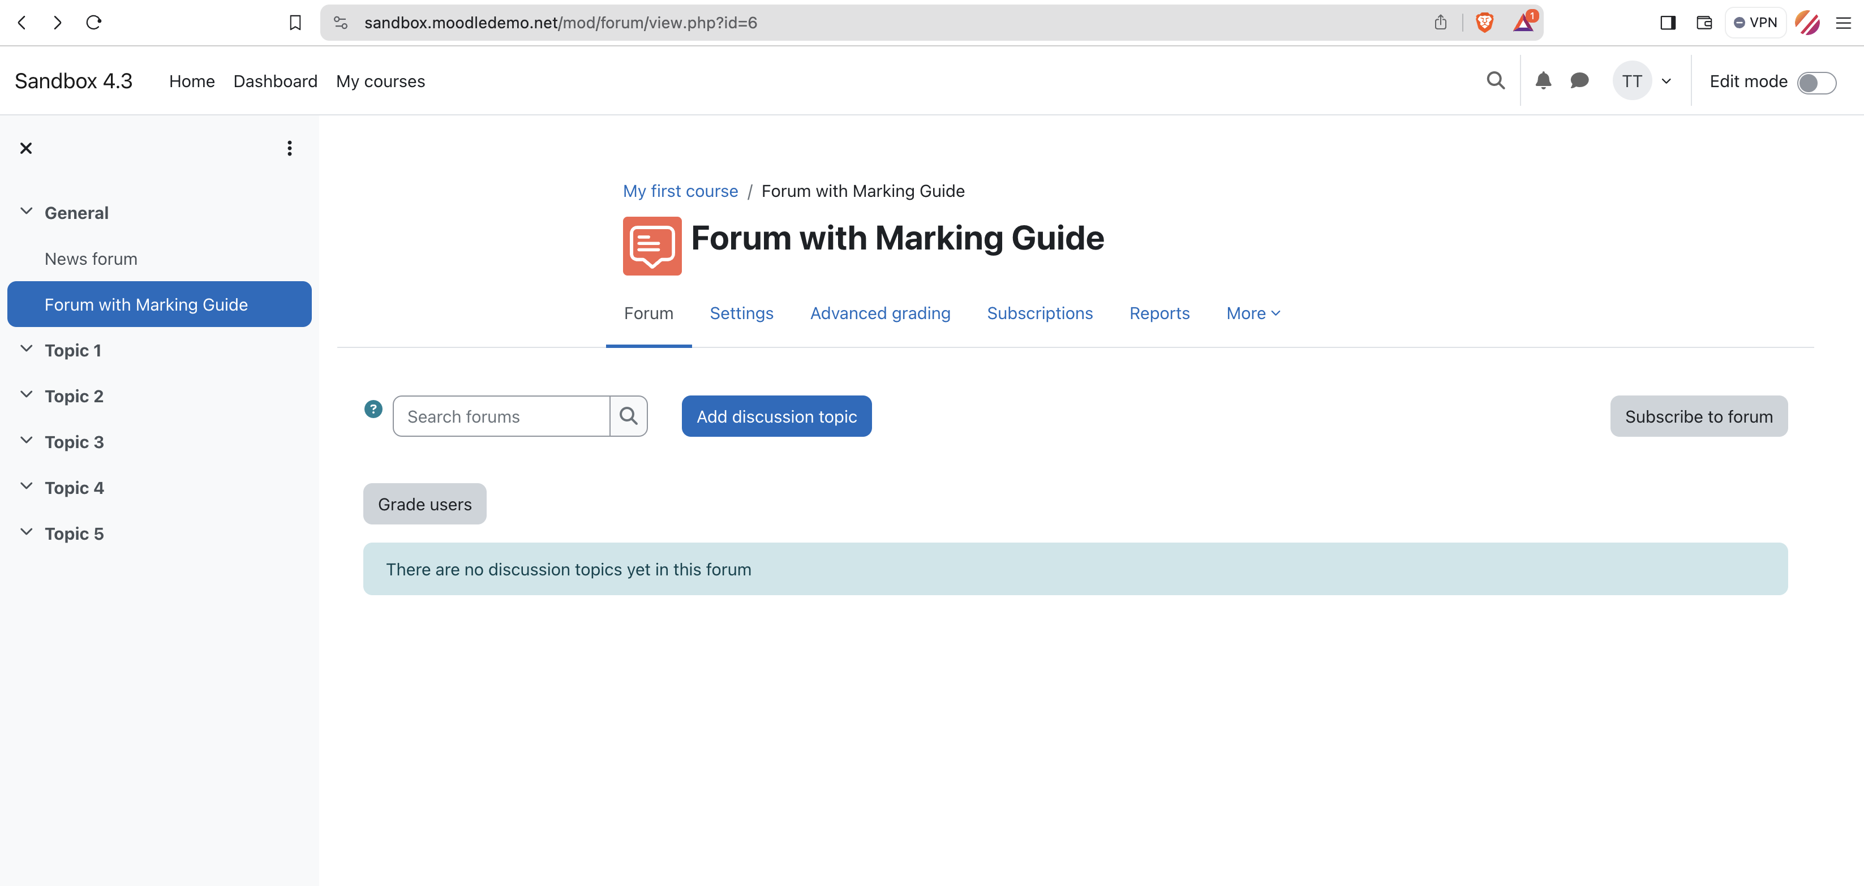The height and width of the screenshot is (886, 1864).
Task: Open the browser hamburger menu
Action: click(x=1843, y=23)
